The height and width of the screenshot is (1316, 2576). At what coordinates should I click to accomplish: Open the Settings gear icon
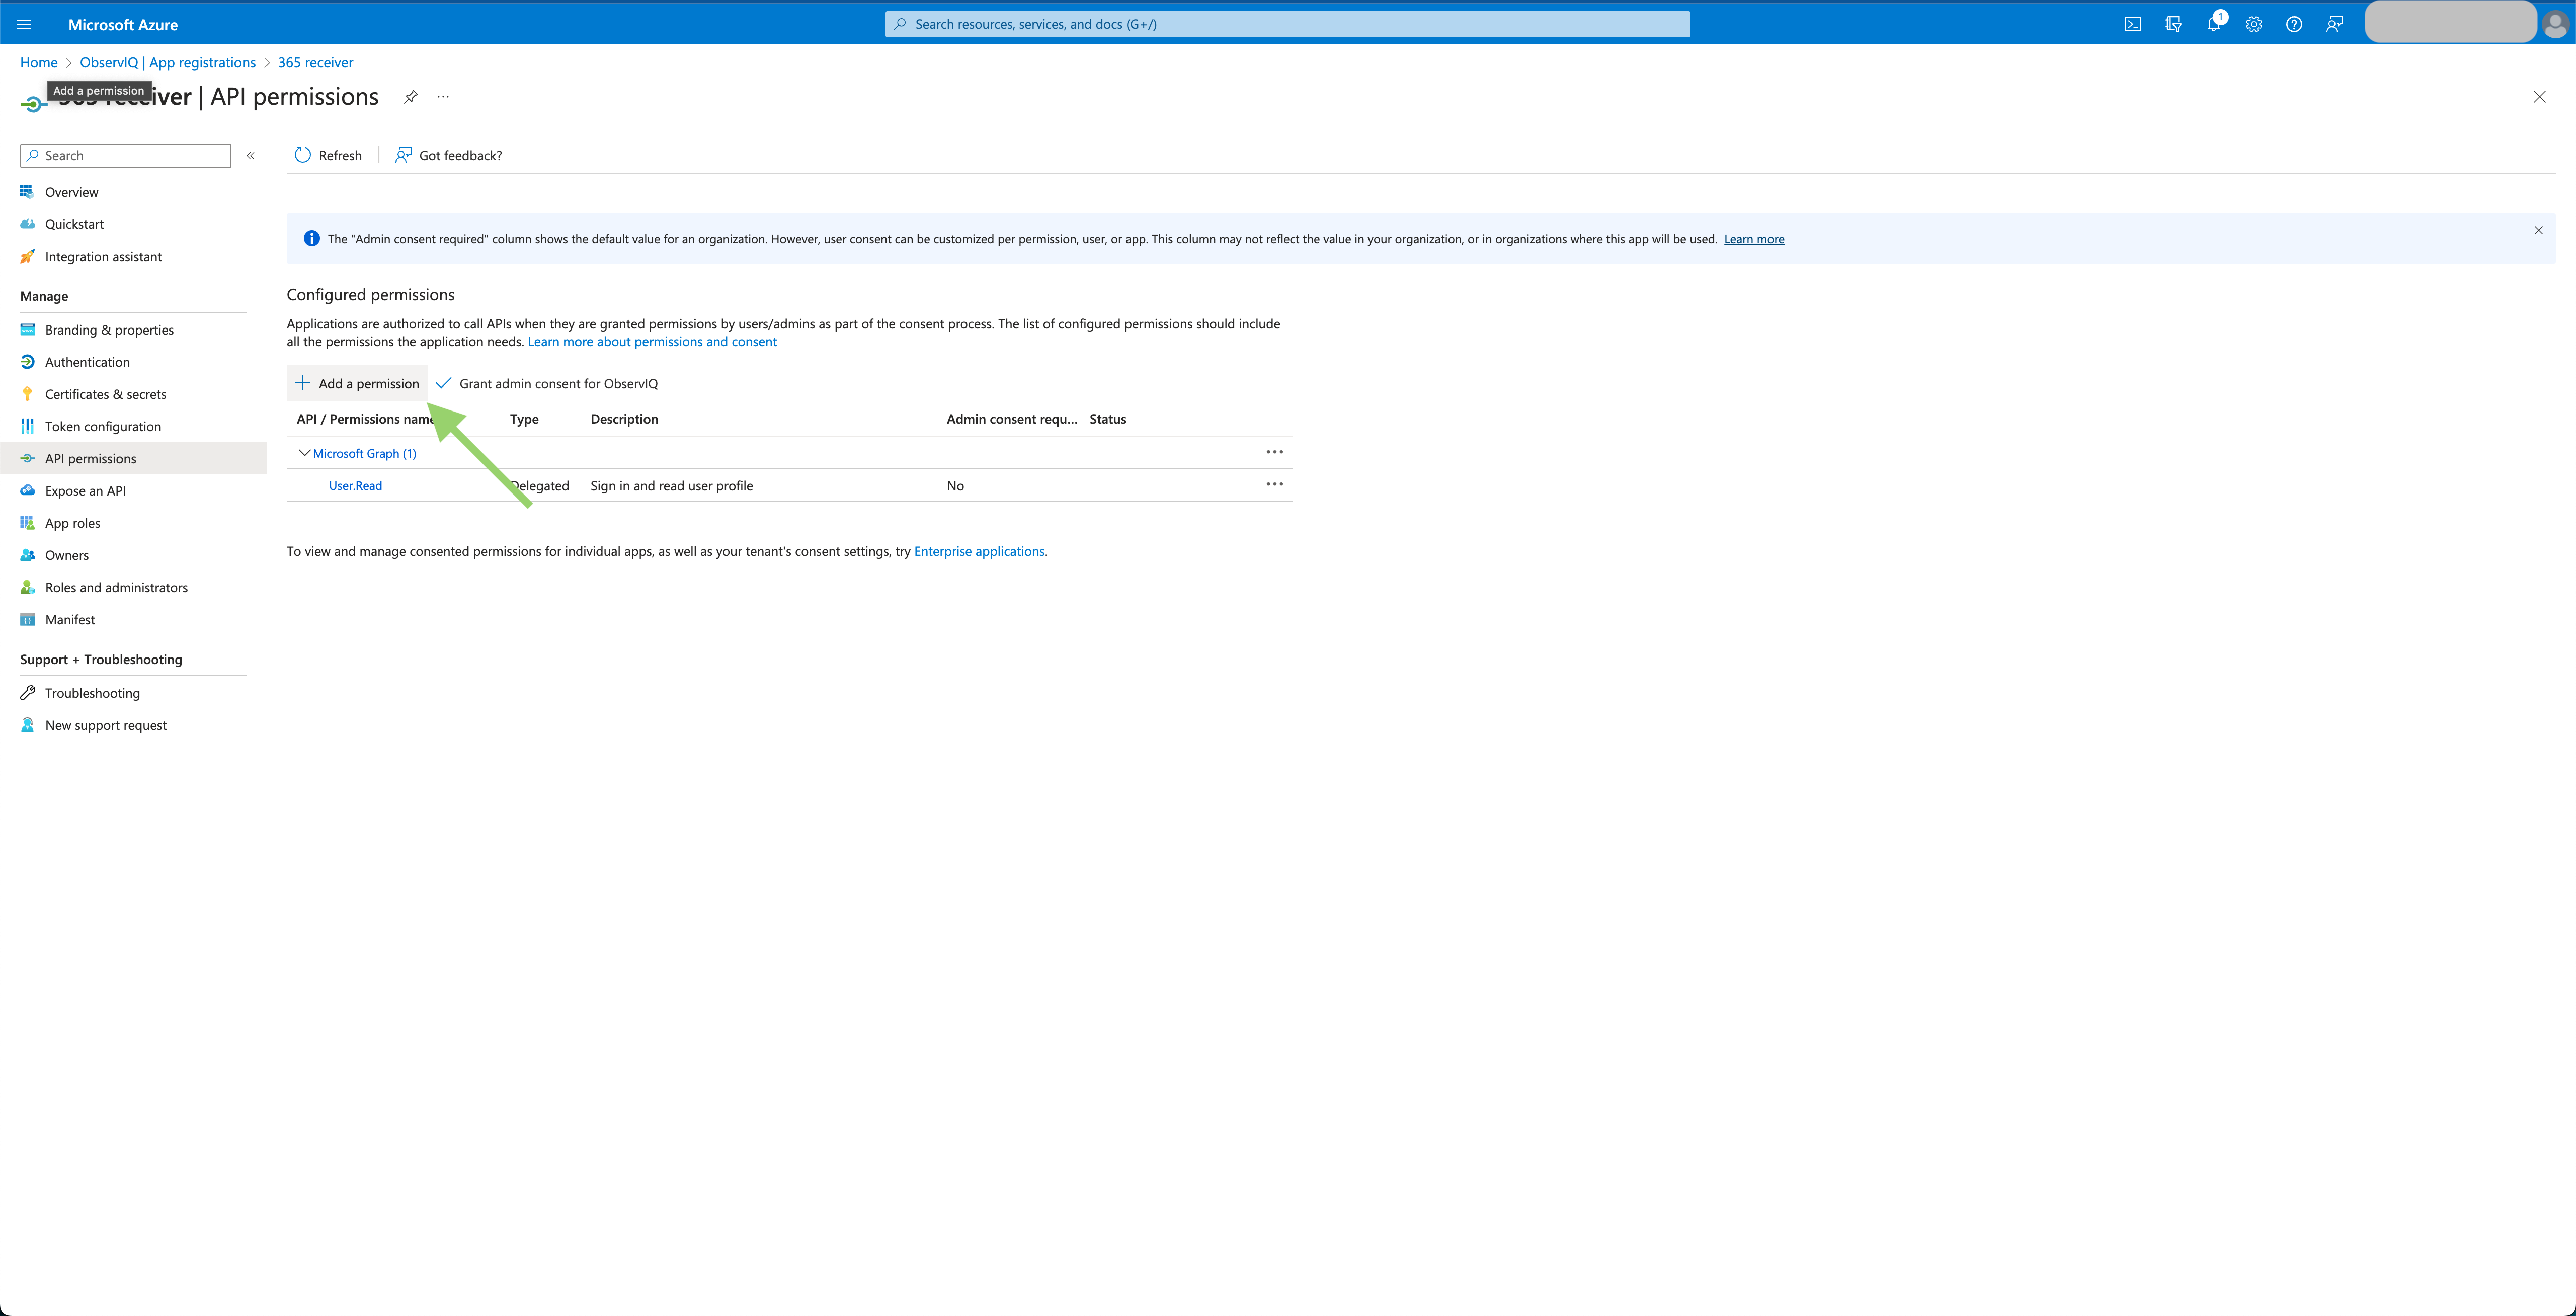point(2253,24)
